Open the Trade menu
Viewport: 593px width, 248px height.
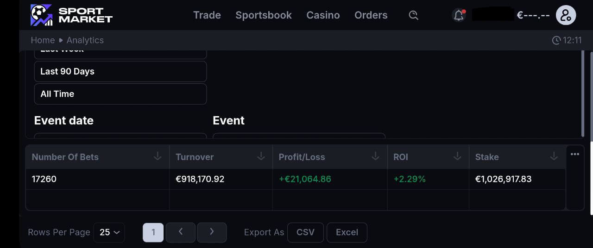(207, 15)
